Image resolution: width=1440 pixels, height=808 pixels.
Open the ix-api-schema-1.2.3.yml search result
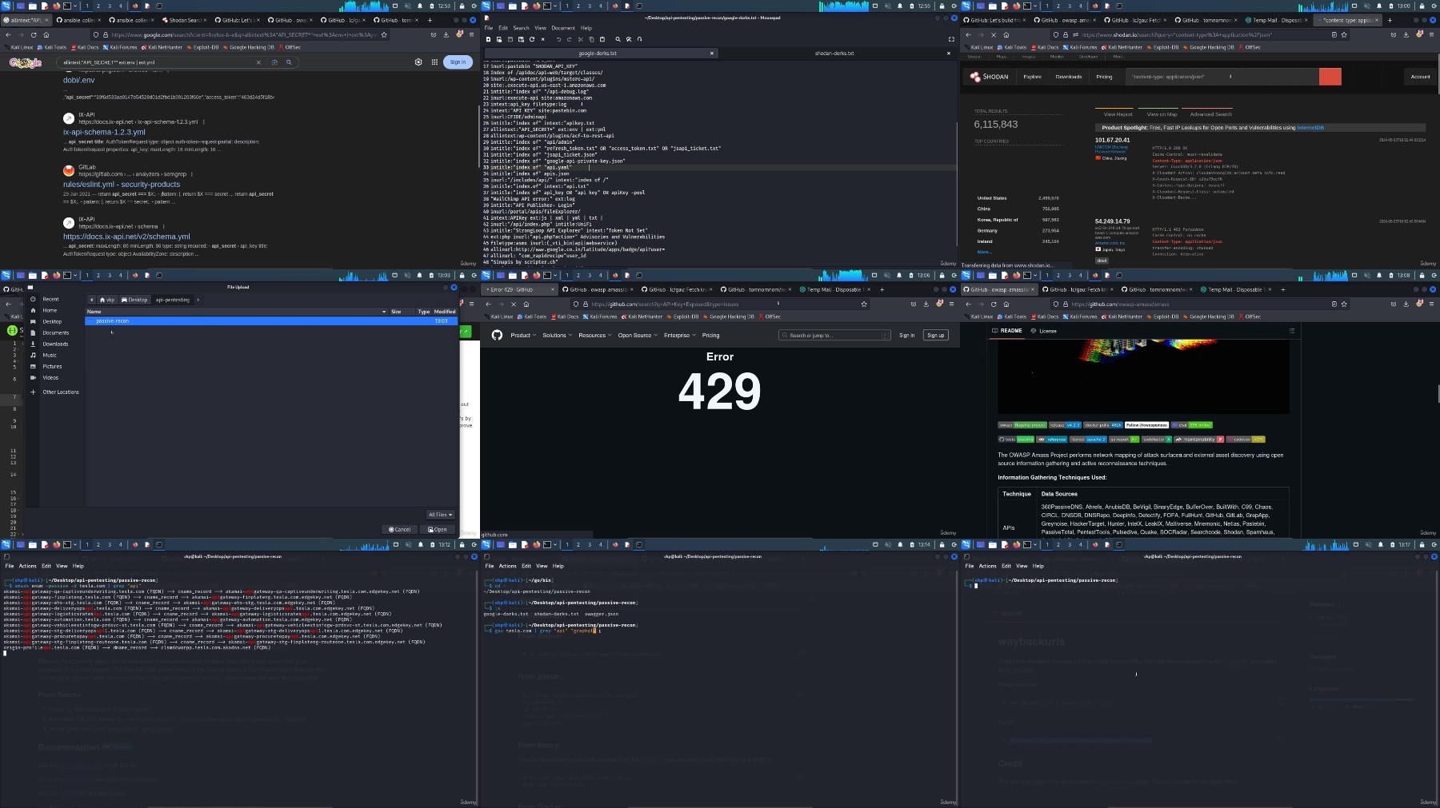click(104, 132)
